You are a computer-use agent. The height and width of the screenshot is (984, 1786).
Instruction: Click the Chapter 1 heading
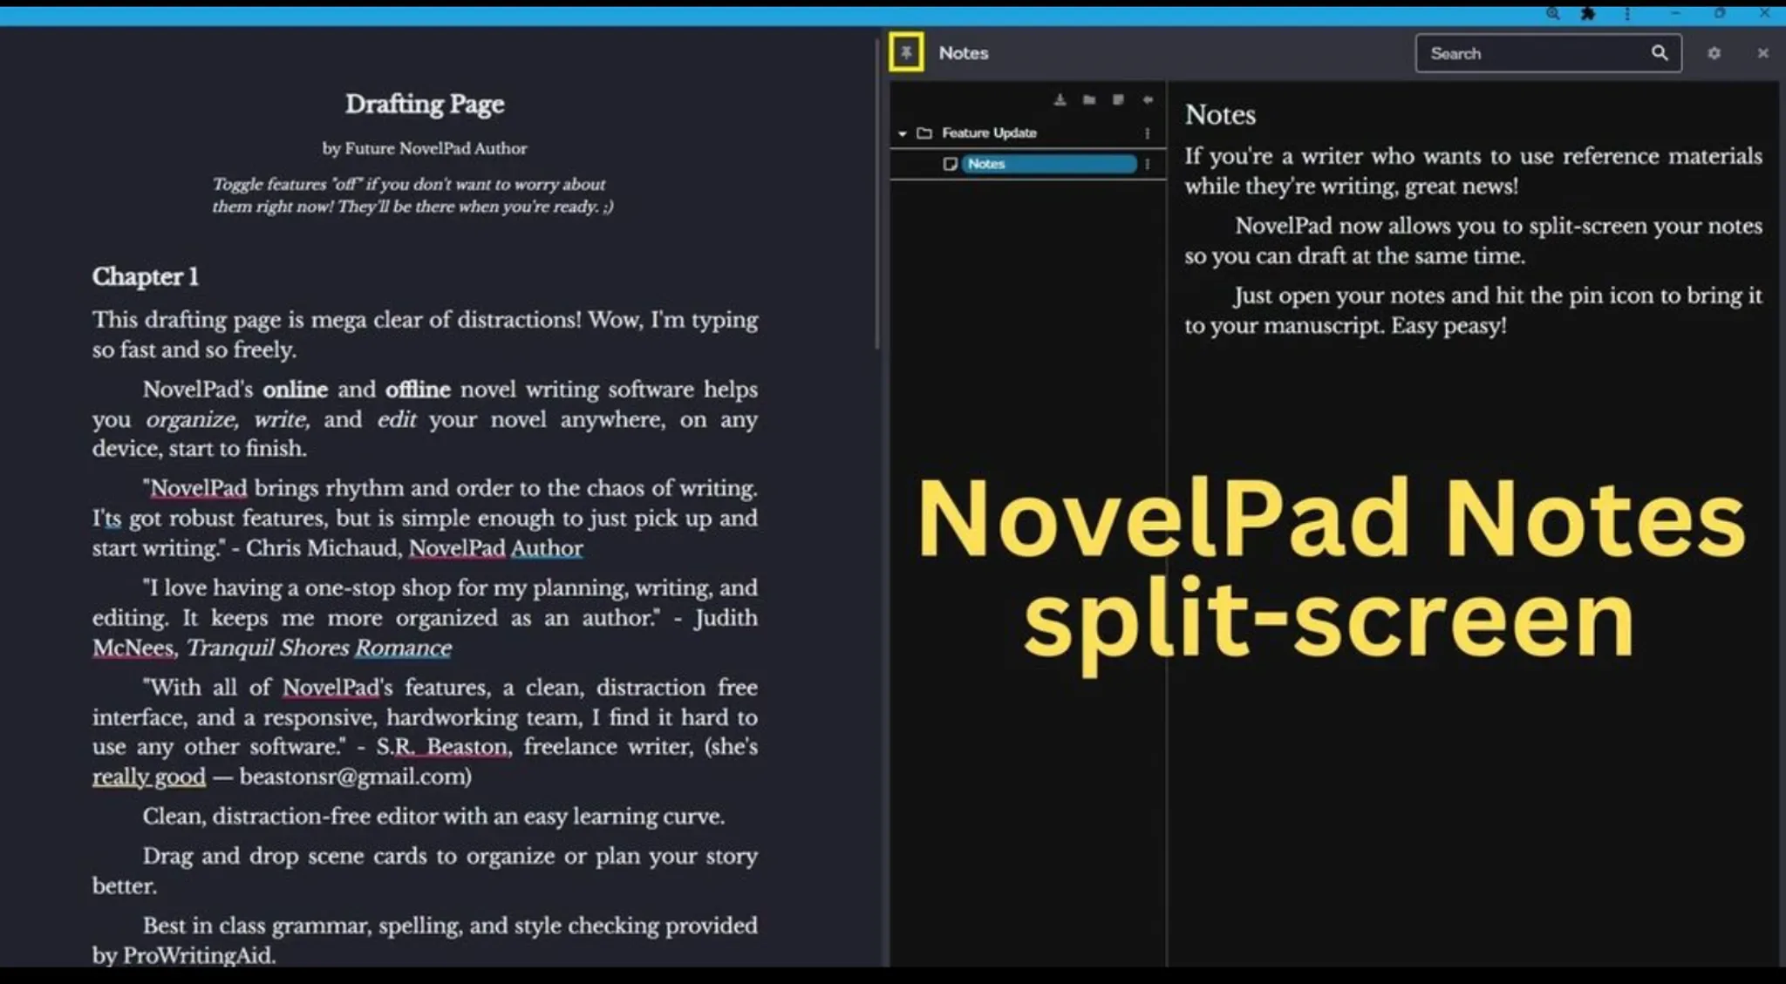145,276
